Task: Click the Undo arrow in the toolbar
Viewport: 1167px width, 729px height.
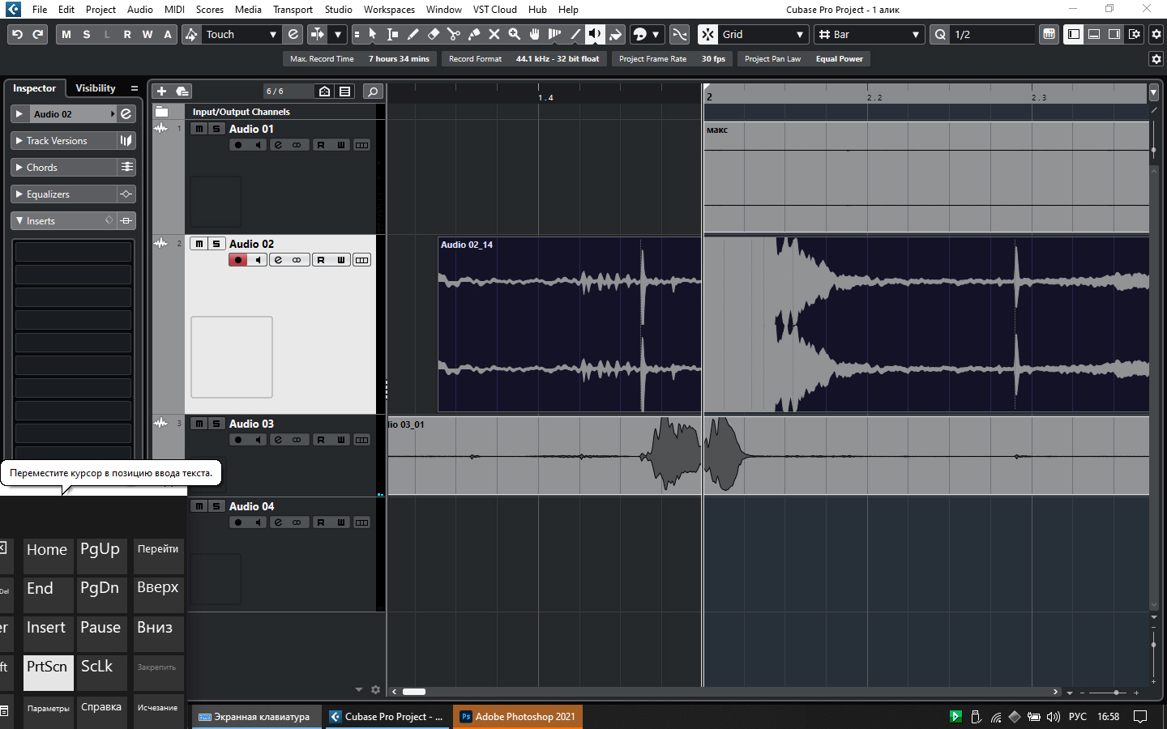Action: coord(17,34)
